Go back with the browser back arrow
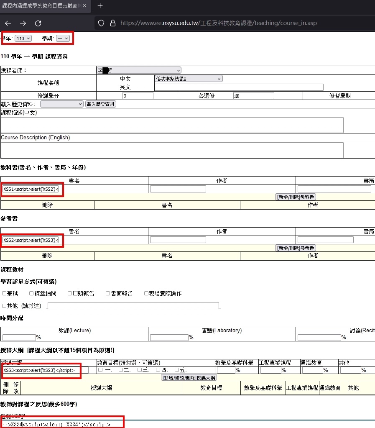 (x=8, y=23)
